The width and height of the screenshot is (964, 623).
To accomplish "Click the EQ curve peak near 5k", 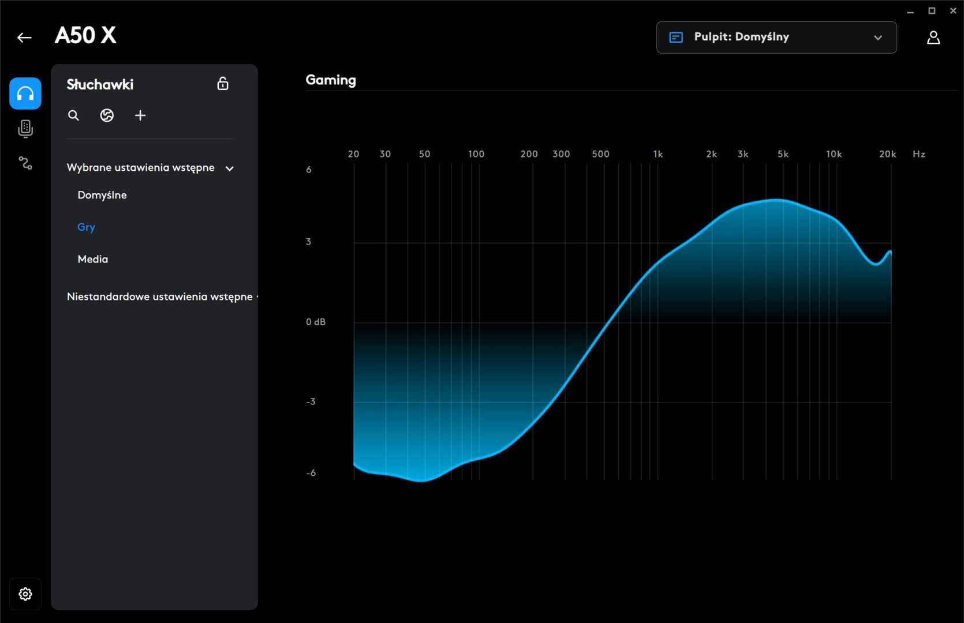I will pyautogui.click(x=779, y=200).
